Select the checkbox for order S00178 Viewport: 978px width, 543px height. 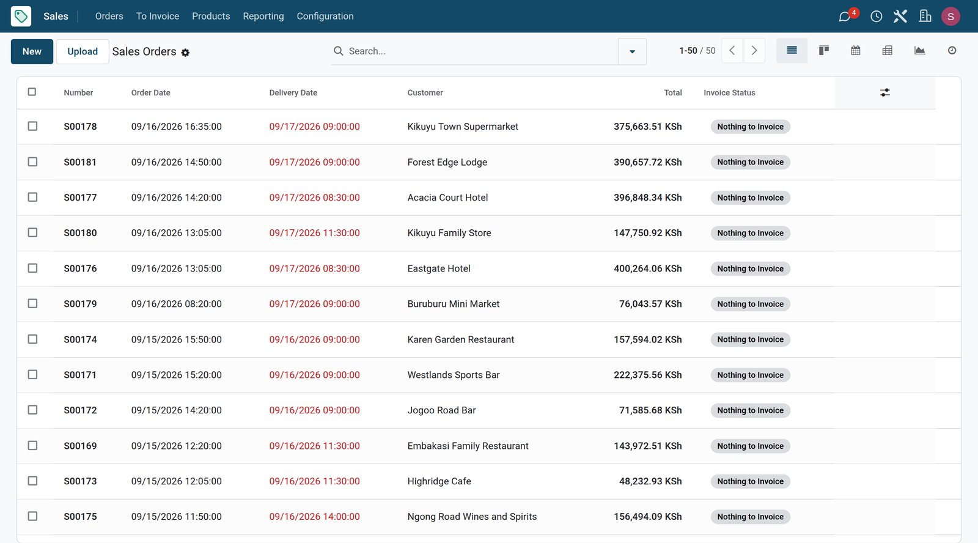(32, 126)
